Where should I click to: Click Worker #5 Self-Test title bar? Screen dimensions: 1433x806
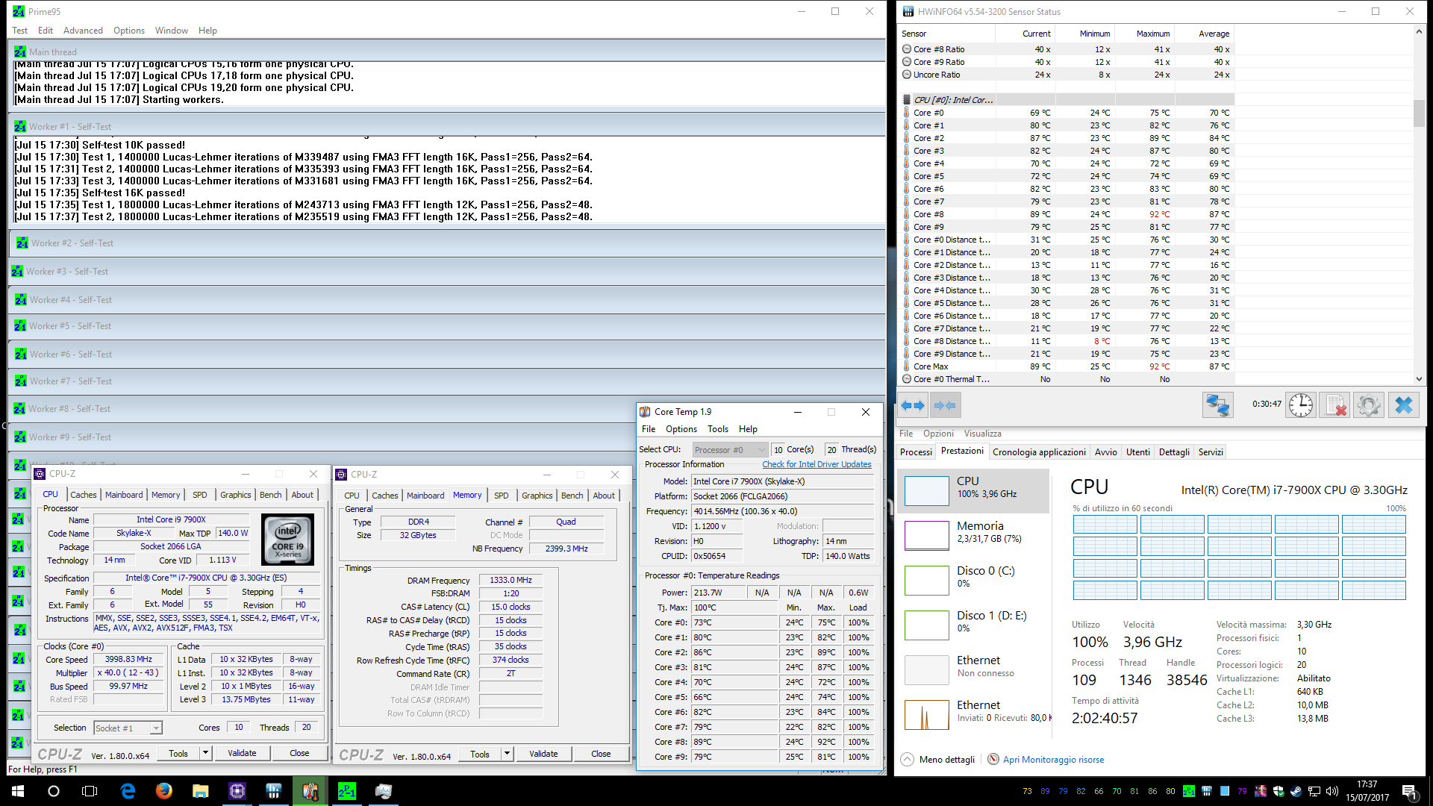[446, 326]
